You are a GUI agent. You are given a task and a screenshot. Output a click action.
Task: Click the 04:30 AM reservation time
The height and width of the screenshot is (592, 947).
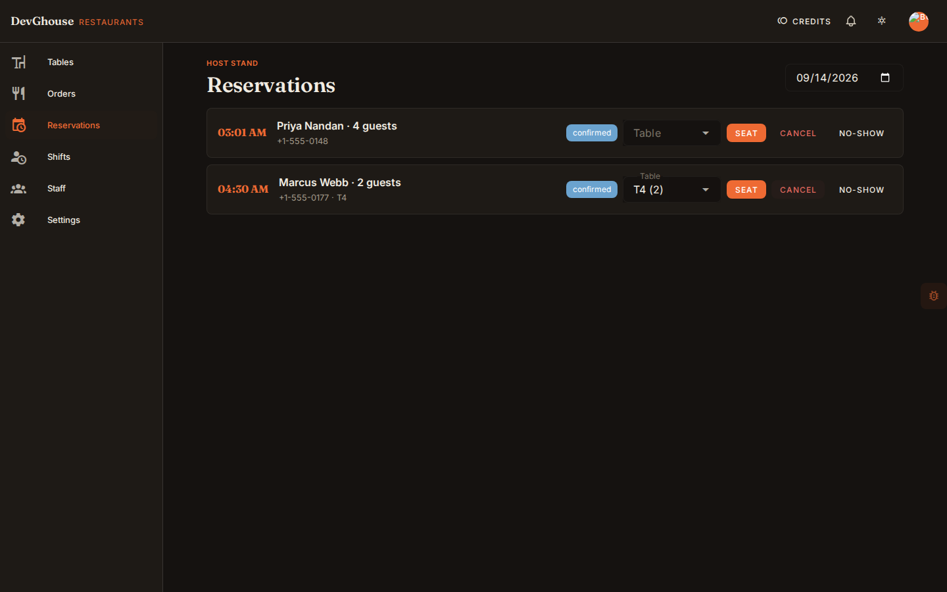[x=243, y=189]
